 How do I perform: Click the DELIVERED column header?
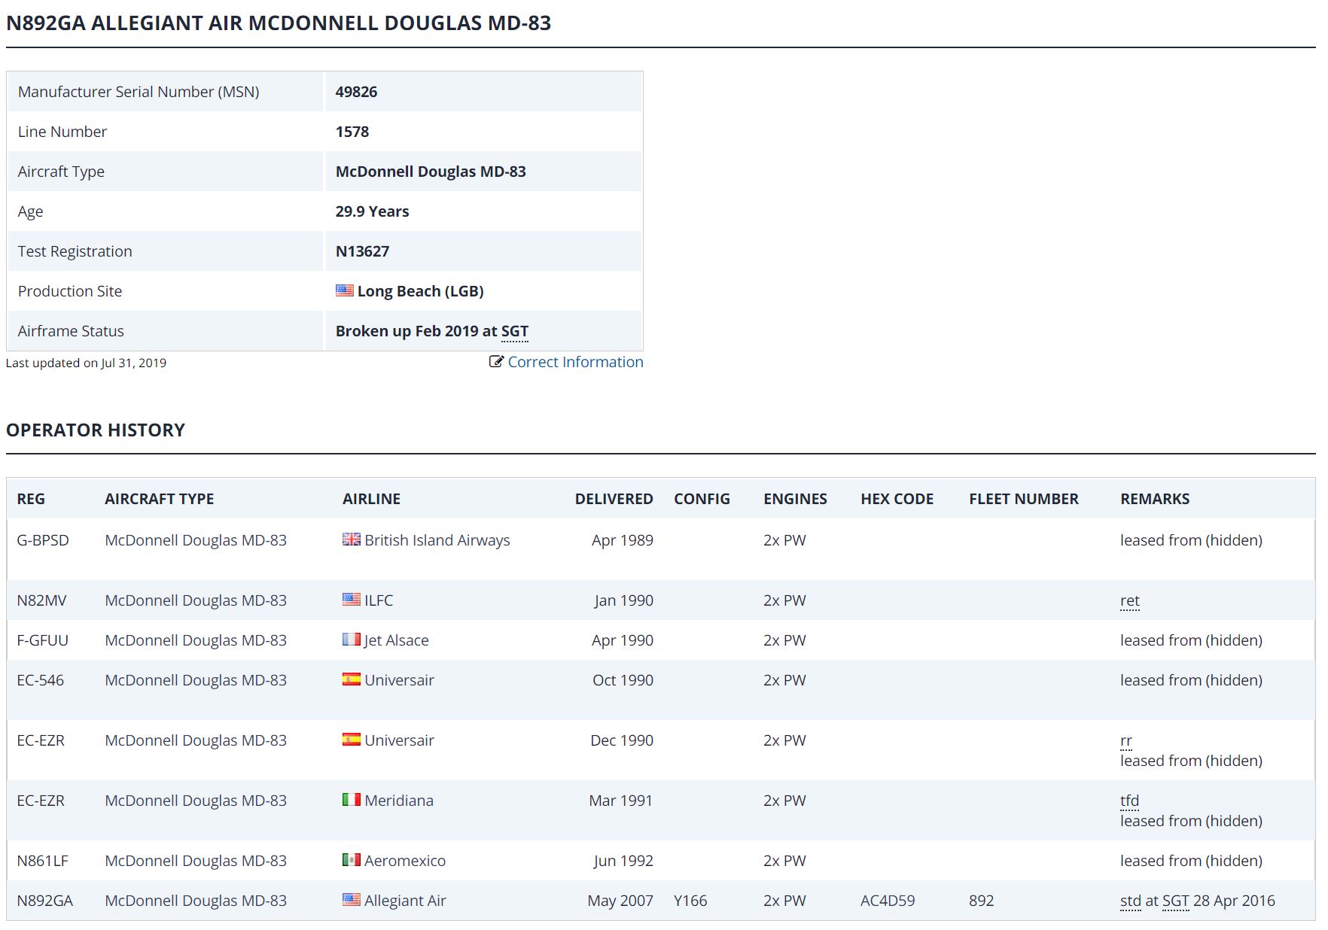pyautogui.click(x=614, y=499)
